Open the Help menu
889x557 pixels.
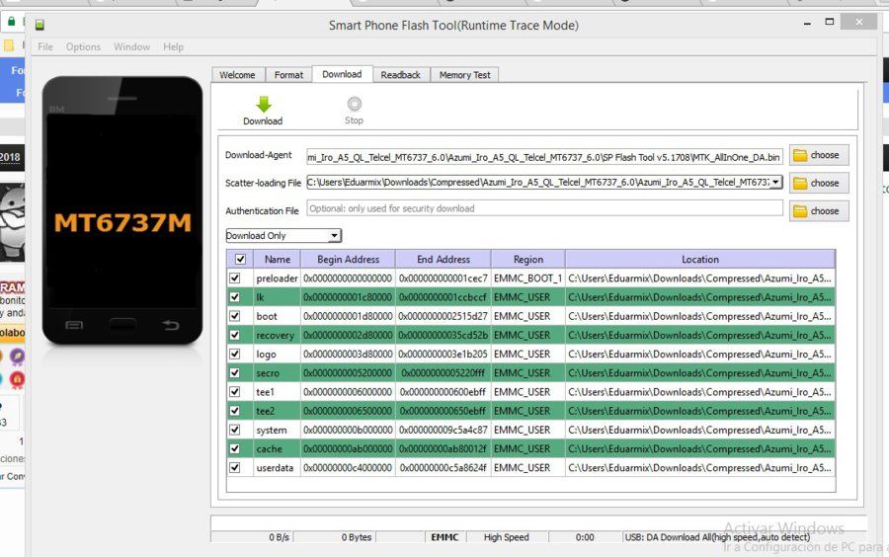click(x=173, y=46)
